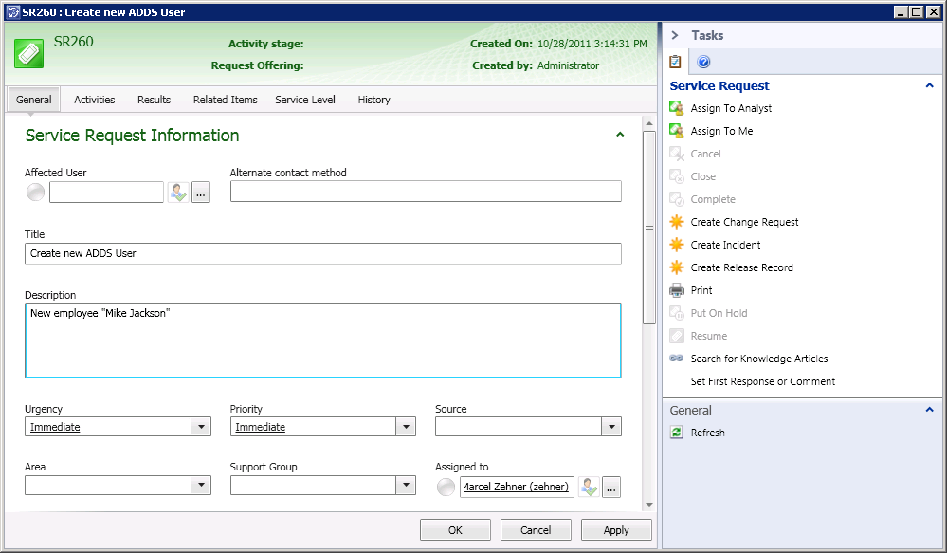The height and width of the screenshot is (553, 947).
Task: Open the help icon tab in Tasks
Action: click(703, 63)
